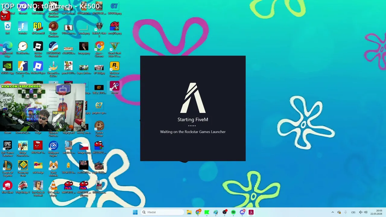Click the microphone tray icon
Viewport: 386px width, 217px height.
345,212
